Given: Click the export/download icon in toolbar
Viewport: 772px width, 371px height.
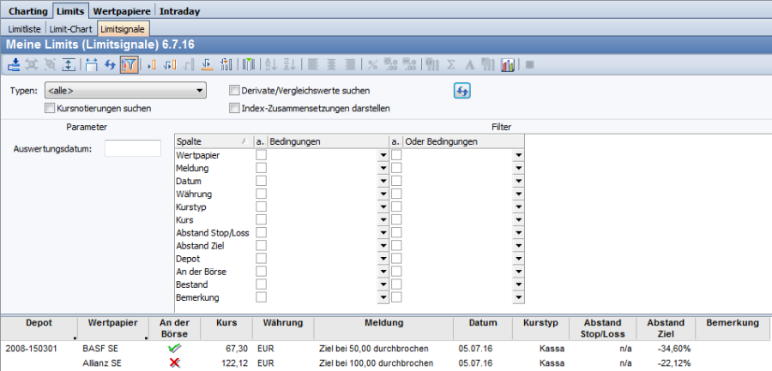Looking at the screenshot, I should tap(15, 64).
